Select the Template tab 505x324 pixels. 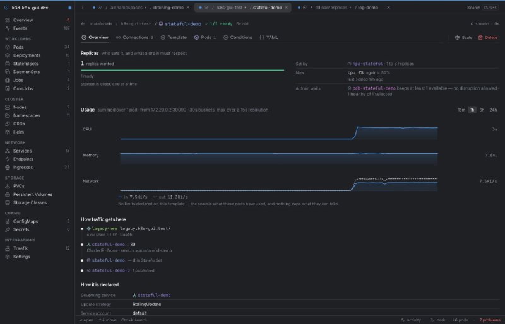[x=174, y=37]
